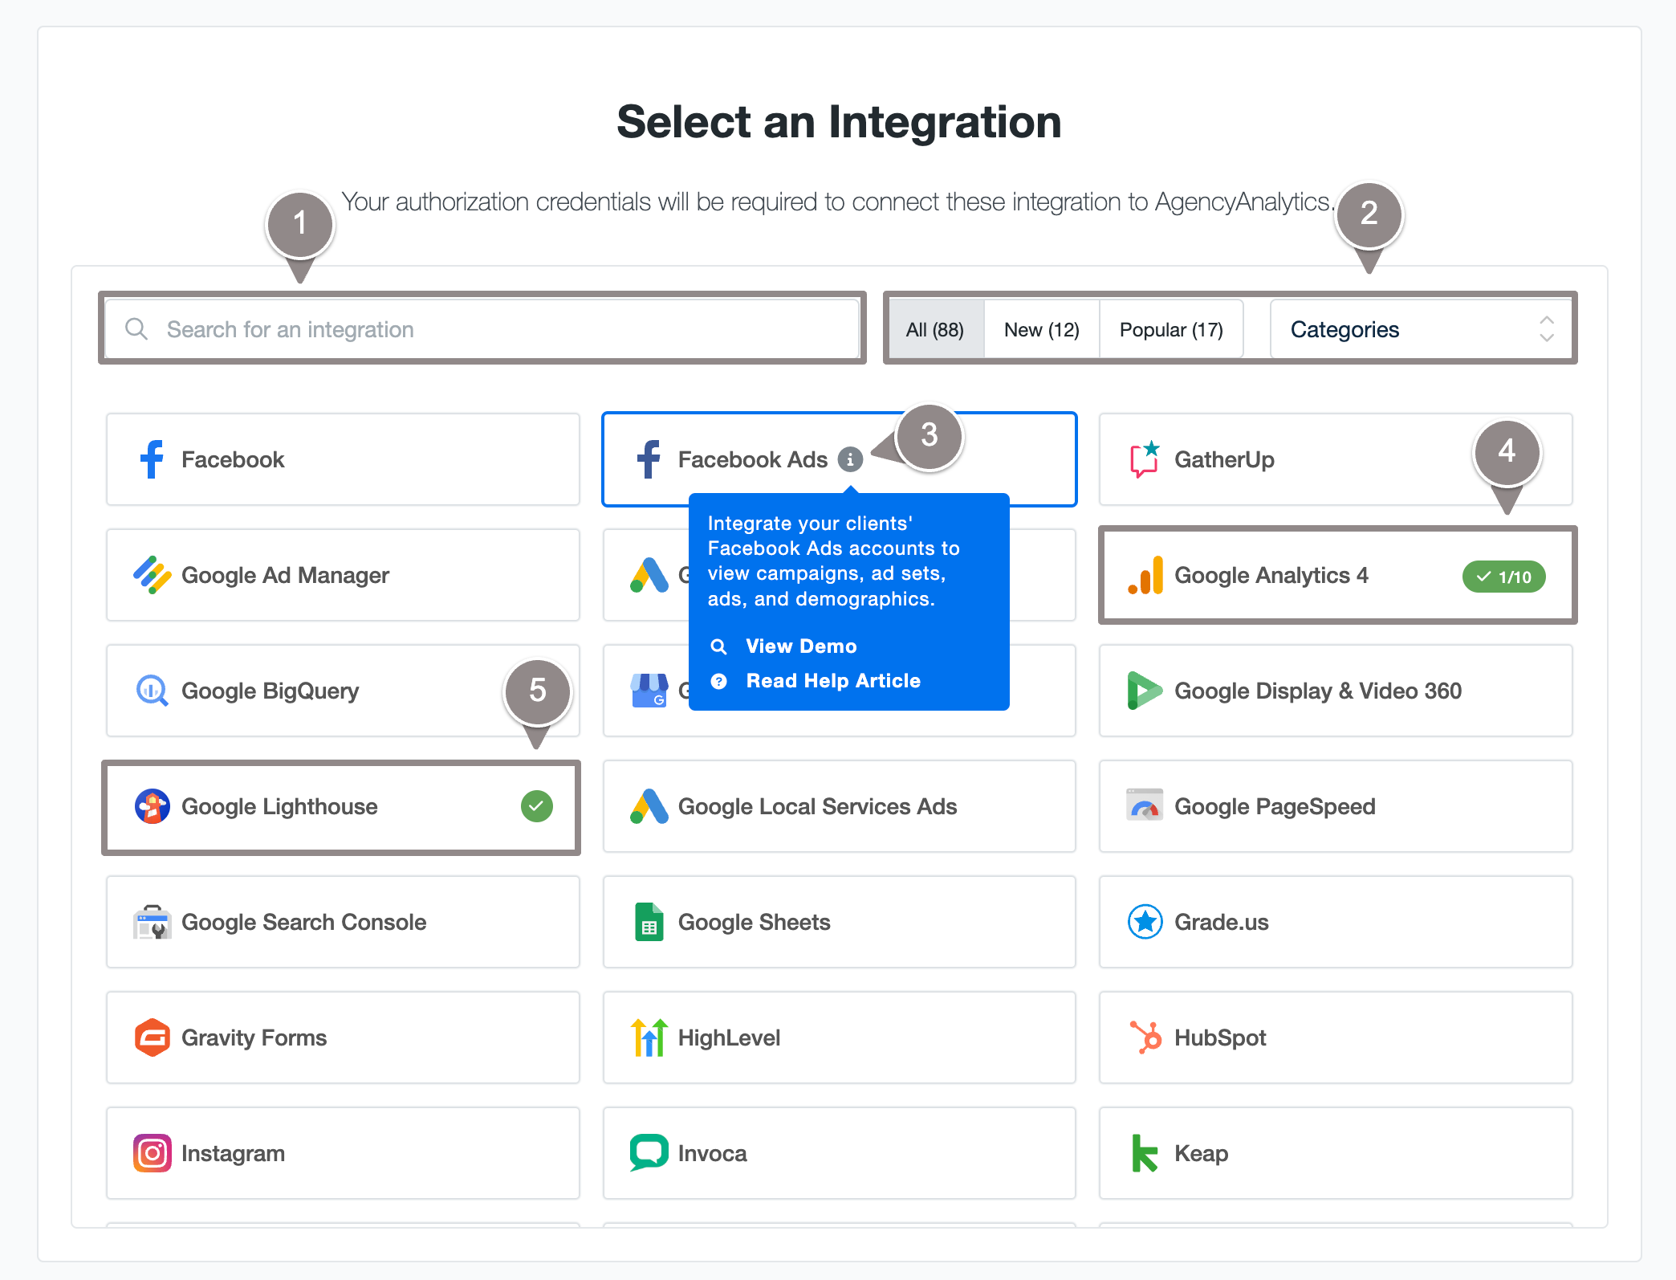Click the GatherUp icon

[x=1143, y=459]
